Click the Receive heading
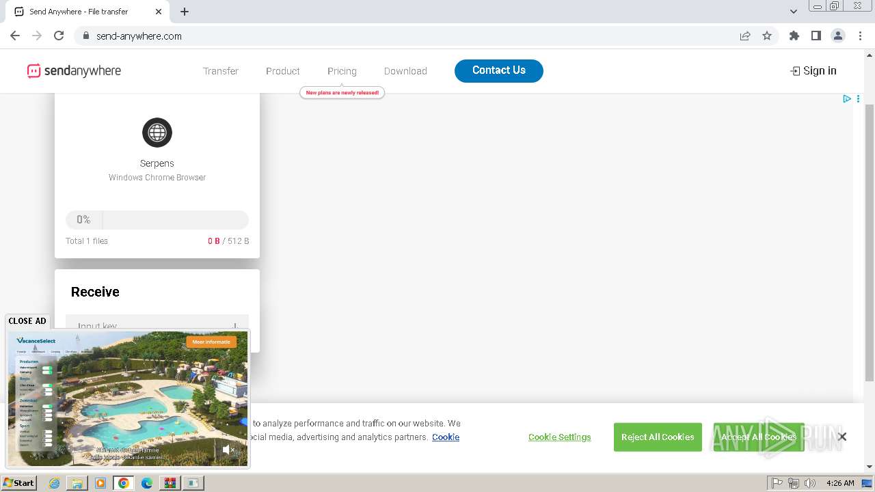This screenshot has width=875, height=492. coord(95,292)
